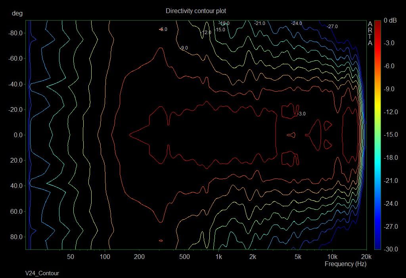Click the Directivity contour plot title
Image resolution: width=406 pixels, height=278 pixels.
click(196, 11)
